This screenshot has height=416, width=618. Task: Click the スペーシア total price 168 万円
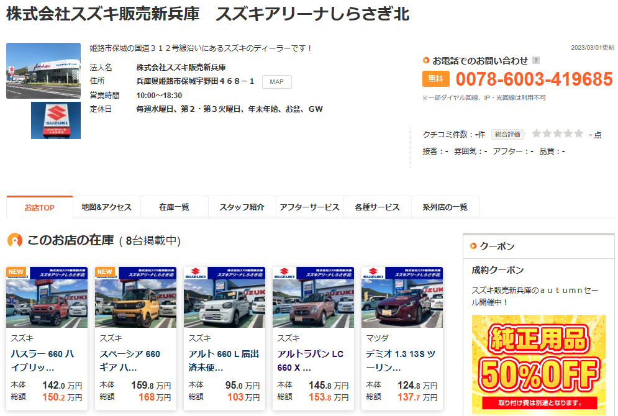coord(155,397)
